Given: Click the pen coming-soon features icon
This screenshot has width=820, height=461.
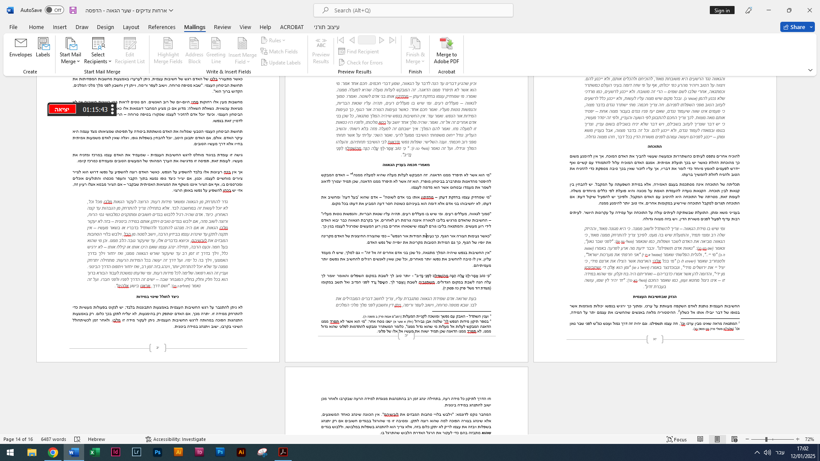Looking at the screenshot, I should click(749, 10).
